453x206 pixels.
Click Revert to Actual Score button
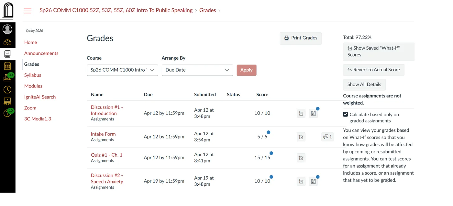(x=373, y=70)
